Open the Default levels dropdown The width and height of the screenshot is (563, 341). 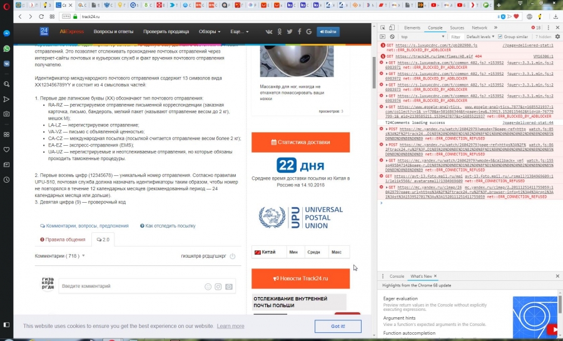pyautogui.click(x=480, y=37)
